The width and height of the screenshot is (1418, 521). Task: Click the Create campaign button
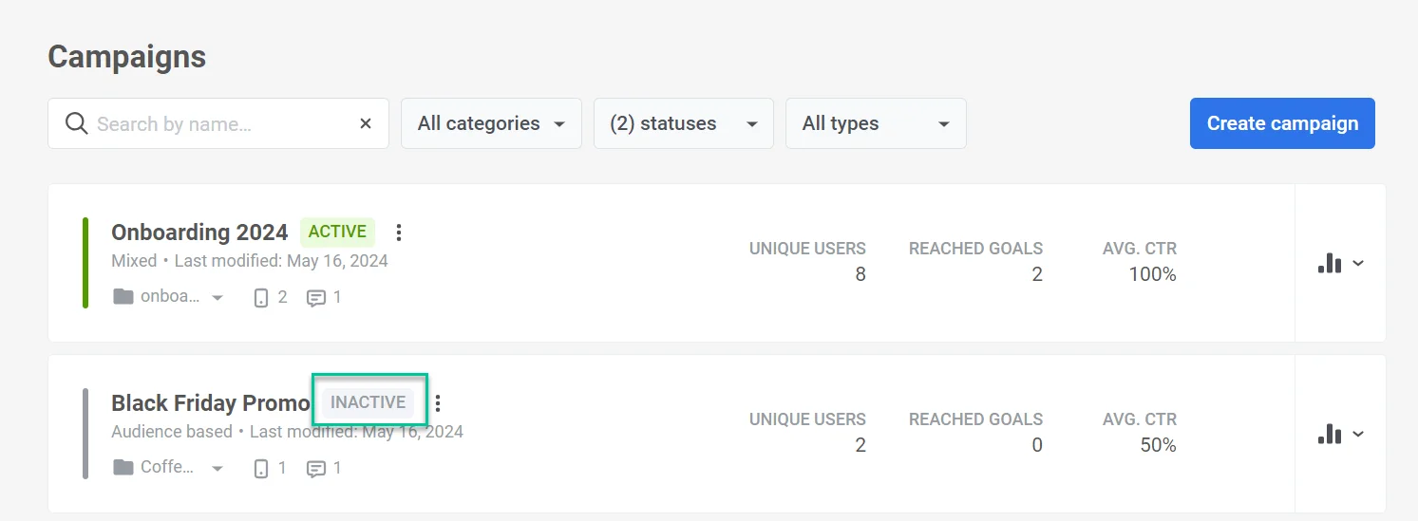pos(1282,123)
